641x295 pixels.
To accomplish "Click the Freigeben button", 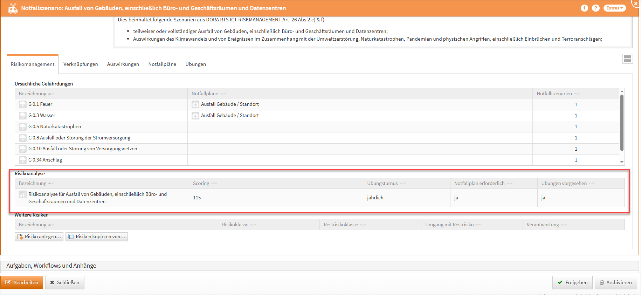I will [572, 282].
